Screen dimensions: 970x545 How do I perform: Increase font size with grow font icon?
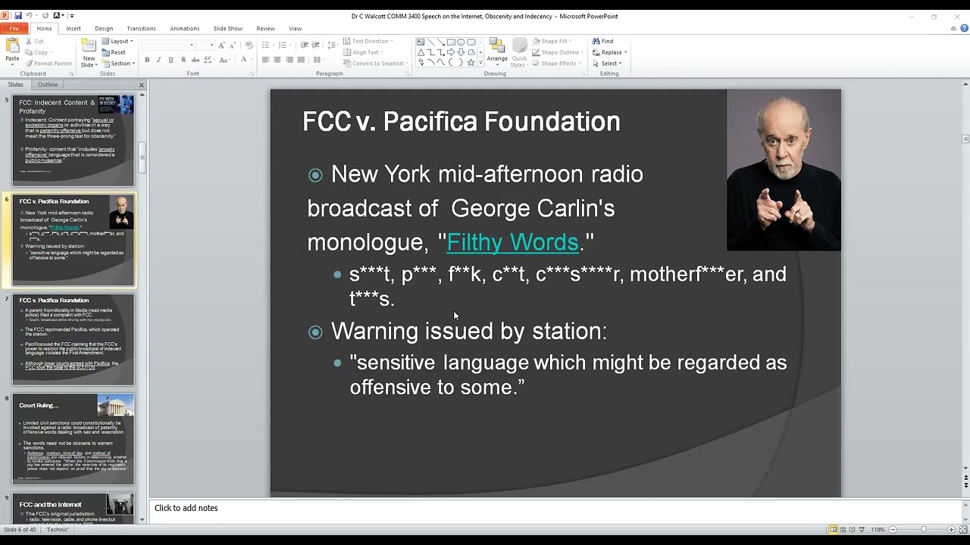point(221,45)
